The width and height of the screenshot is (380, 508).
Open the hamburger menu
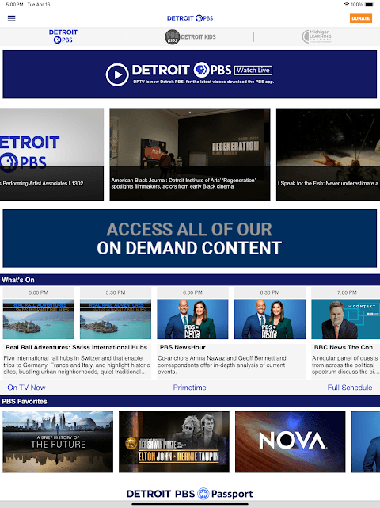[11, 18]
